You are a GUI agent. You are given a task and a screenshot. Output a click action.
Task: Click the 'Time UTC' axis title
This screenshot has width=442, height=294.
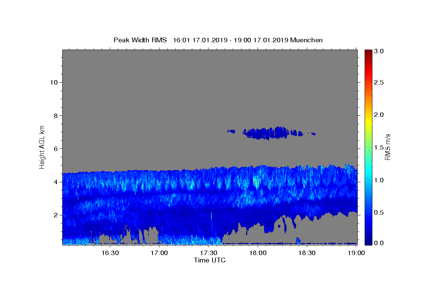(x=210, y=260)
